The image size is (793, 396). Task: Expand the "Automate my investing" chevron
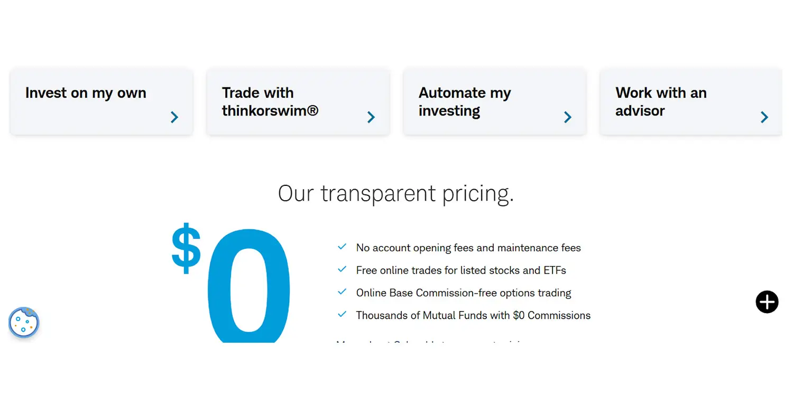pos(567,117)
